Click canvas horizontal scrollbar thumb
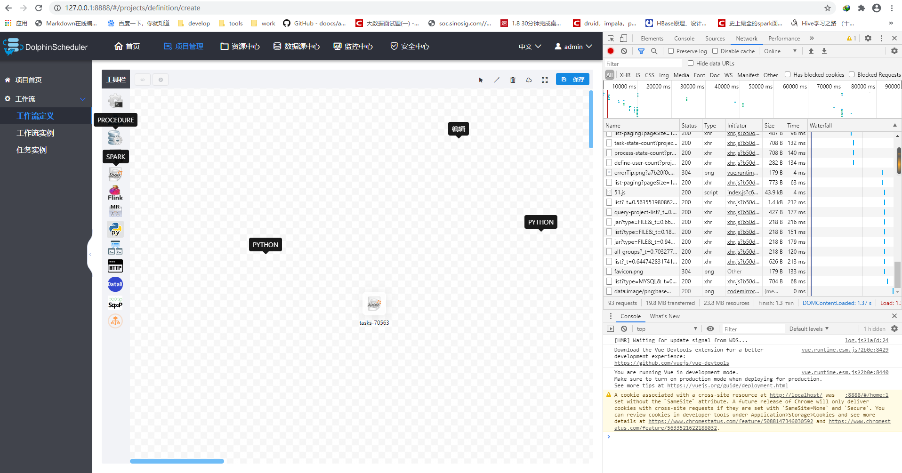This screenshot has width=902, height=473. point(177,461)
